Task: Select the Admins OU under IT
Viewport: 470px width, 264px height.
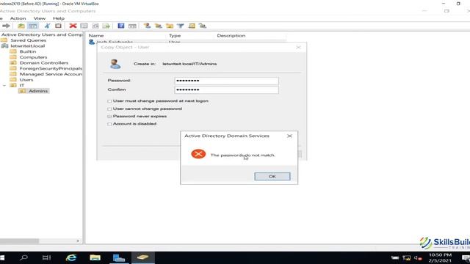Action: (x=38, y=91)
